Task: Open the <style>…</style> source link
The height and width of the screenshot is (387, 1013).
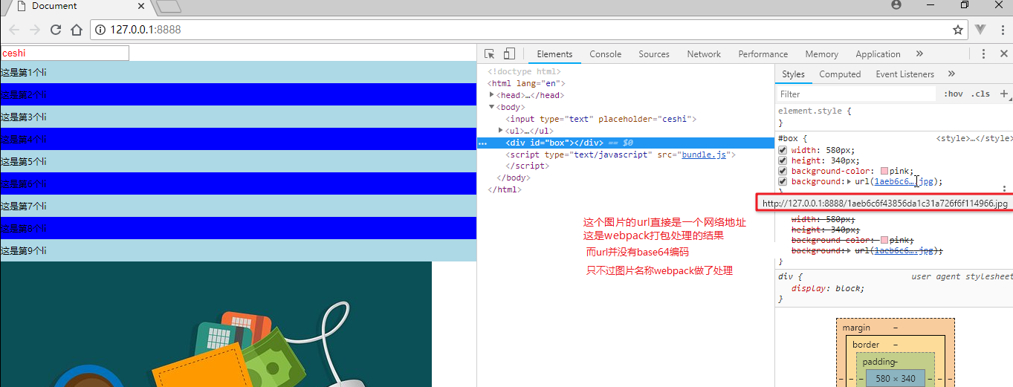Action: click(x=974, y=138)
